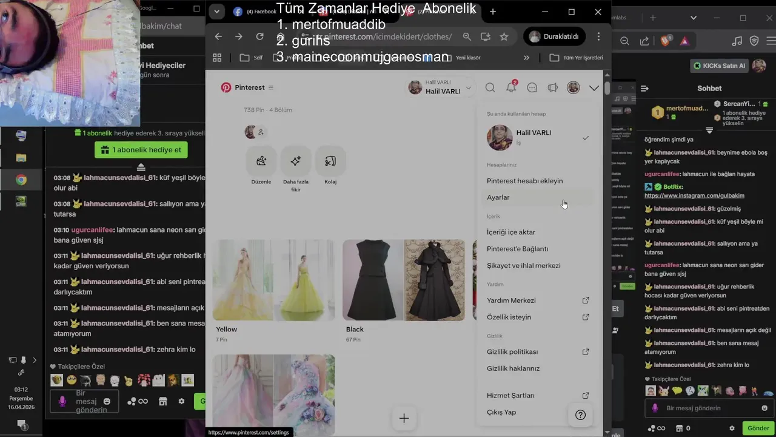Click KICKs Satın Al button
The image size is (776, 437).
[x=720, y=66]
